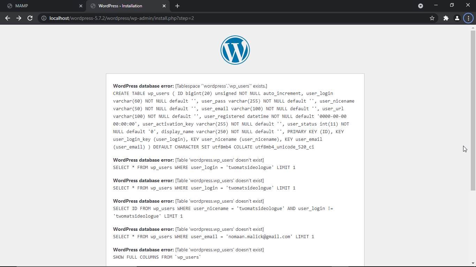Click the Chrome update indicator circle
The height and width of the screenshot is (267, 476).
click(x=420, y=6)
